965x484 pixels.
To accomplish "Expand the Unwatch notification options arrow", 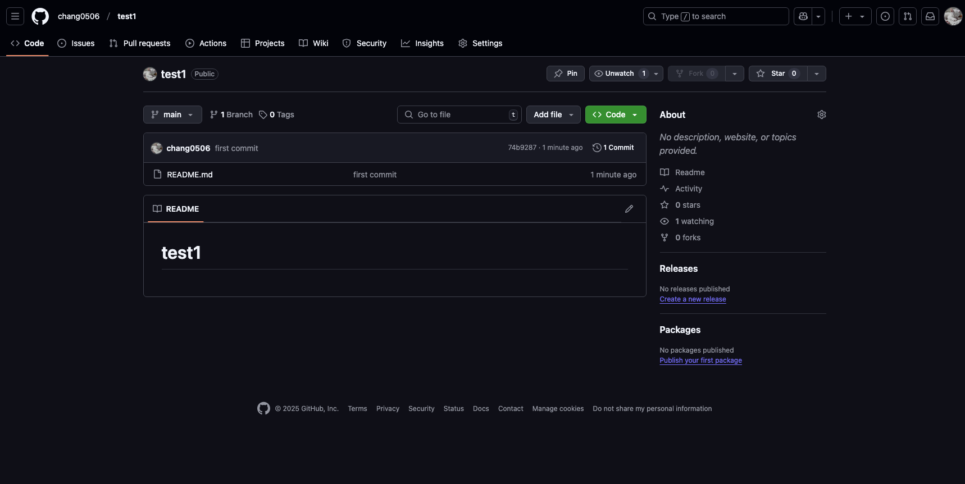I will [x=656, y=74].
